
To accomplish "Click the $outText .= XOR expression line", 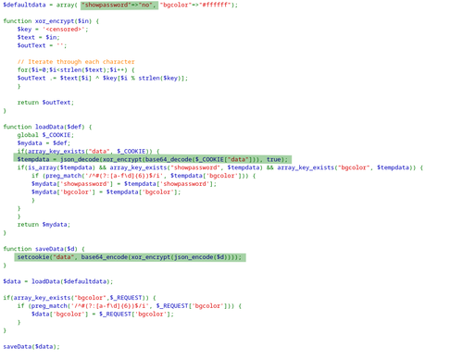I will point(103,78).
